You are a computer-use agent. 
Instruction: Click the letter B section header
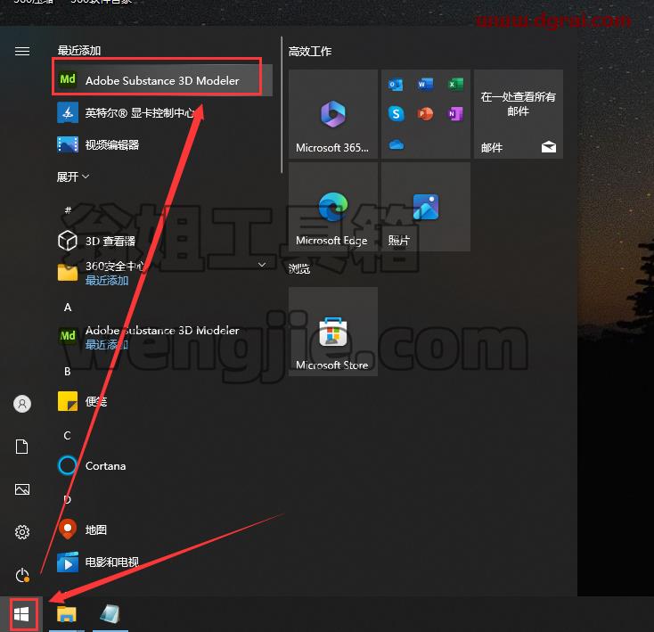[x=67, y=372]
